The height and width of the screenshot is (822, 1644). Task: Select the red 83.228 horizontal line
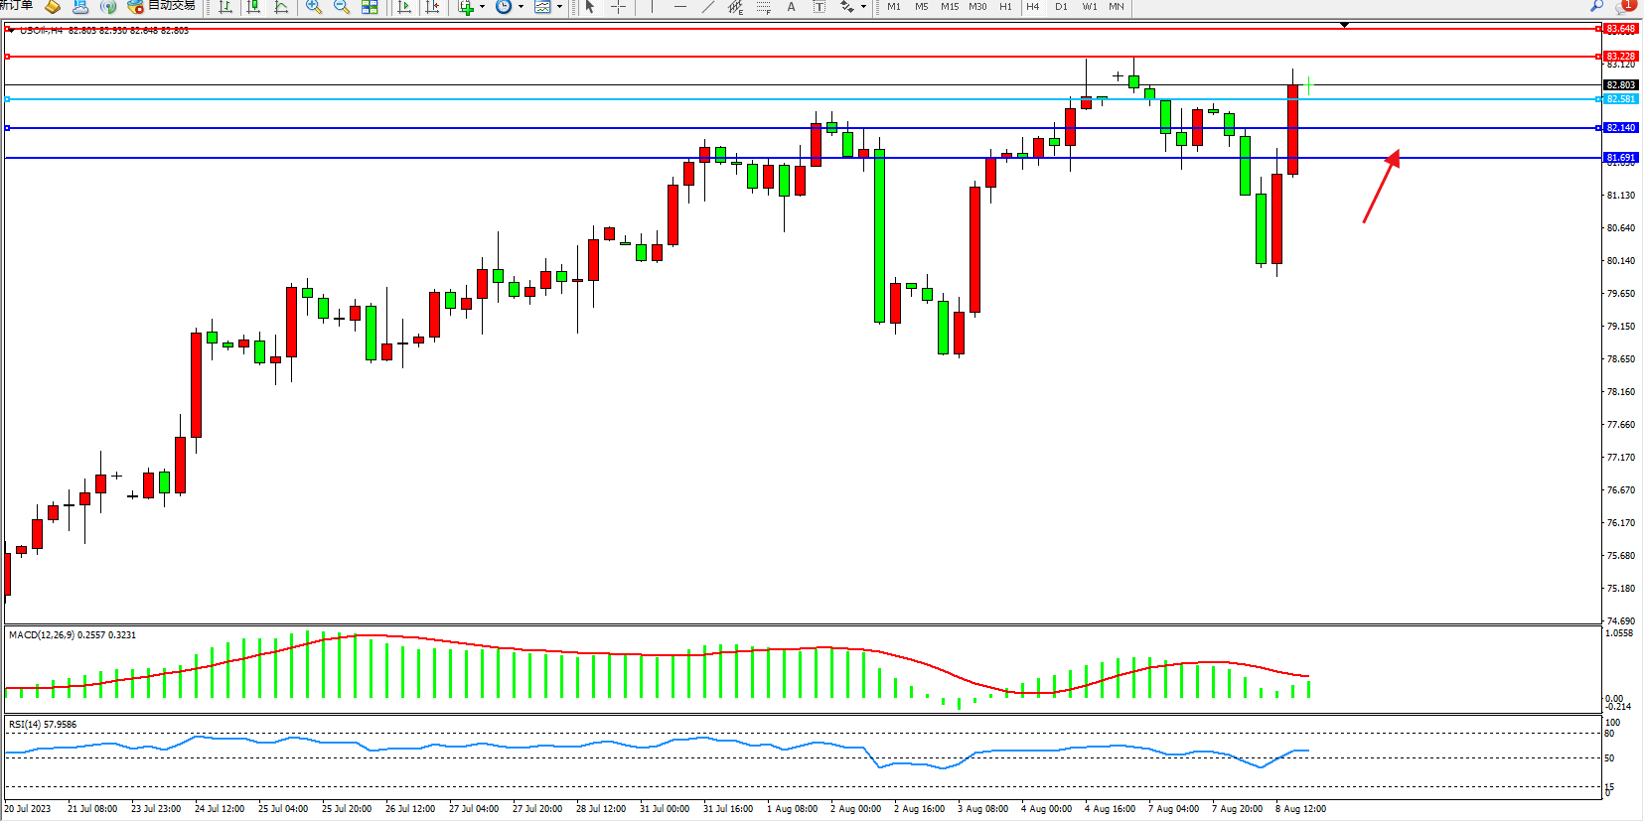[795, 57]
